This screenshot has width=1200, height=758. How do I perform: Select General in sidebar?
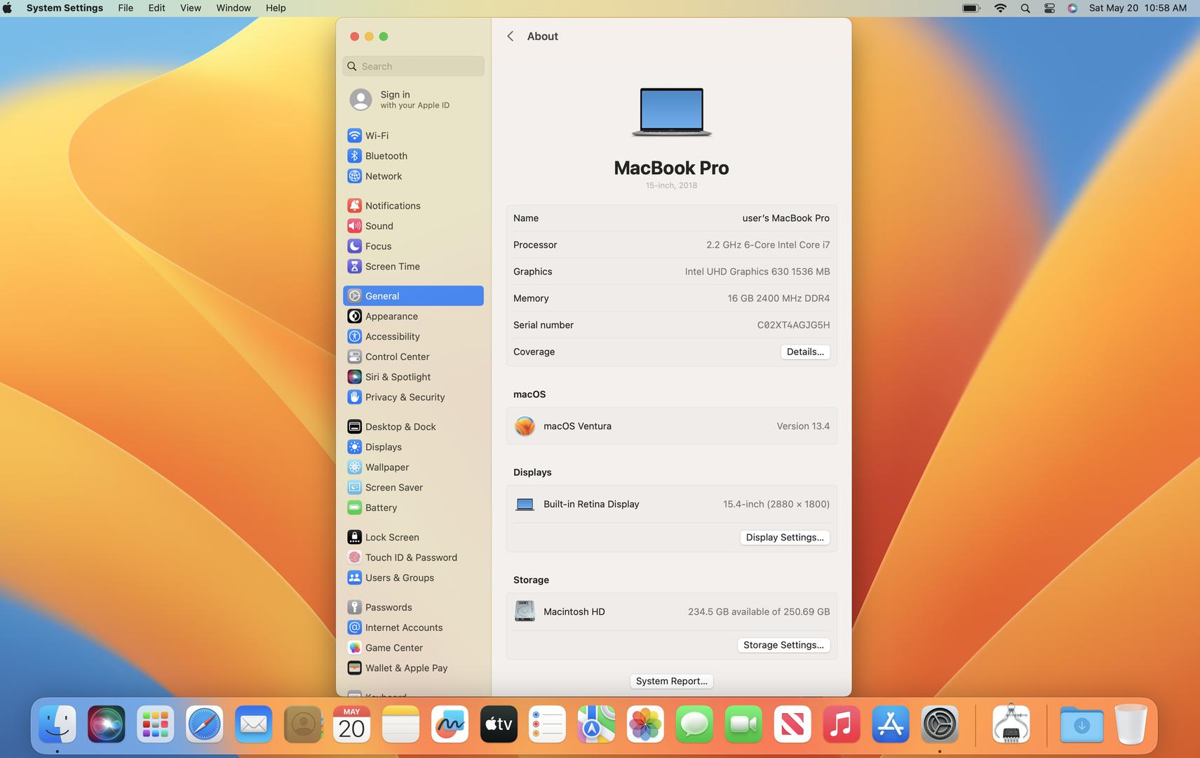pyautogui.click(x=413, y=296)
